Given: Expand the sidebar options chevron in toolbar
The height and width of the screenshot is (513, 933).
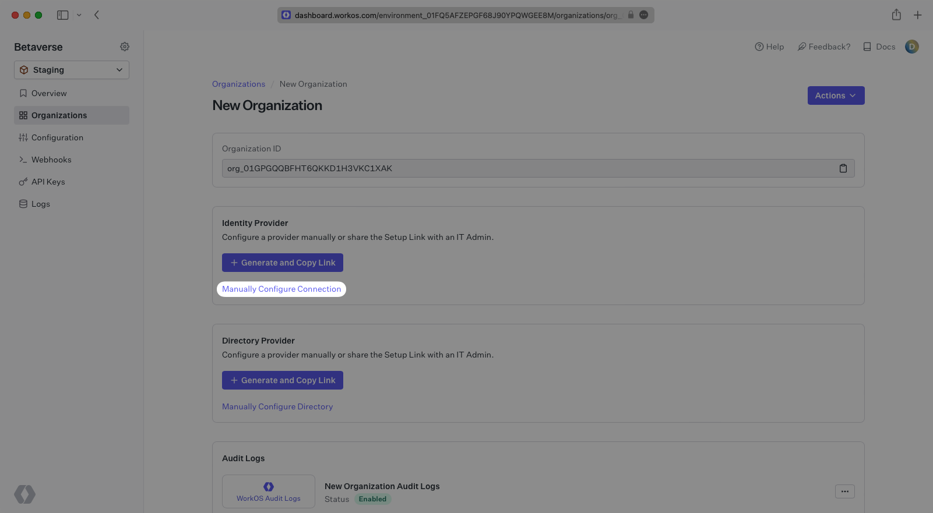Looking at the screenshot, I should pos(79,15).
